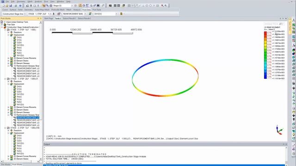
Task: Click the yellow swatch in the legend
Action: (x=265, y=45)
